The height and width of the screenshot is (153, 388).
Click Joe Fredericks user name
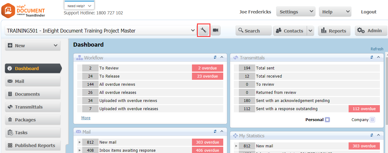(254, 12)
